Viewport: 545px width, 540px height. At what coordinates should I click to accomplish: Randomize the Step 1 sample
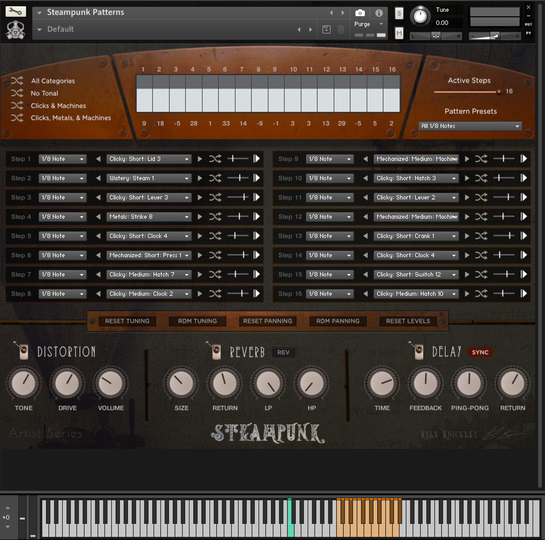tap(215, 159)
